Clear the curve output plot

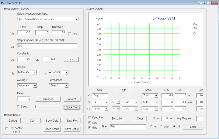pyautogui.click(x=140, y=118)
